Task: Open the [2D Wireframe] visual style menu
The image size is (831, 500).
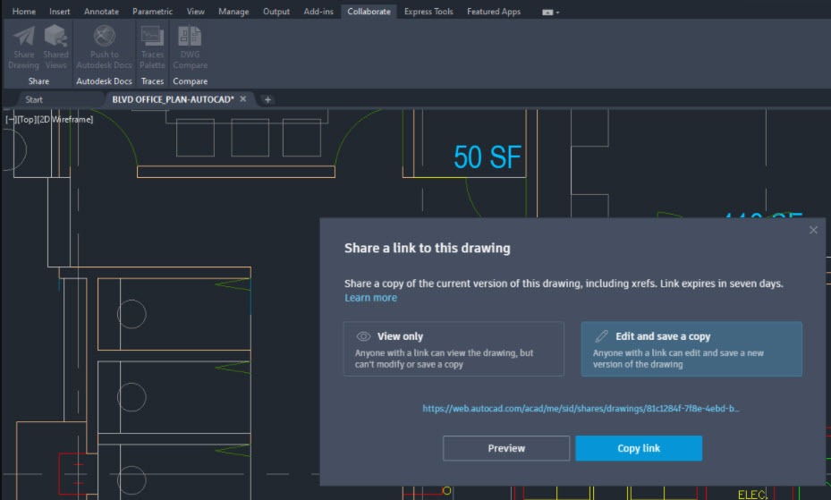Action: [x=64, y=119]
